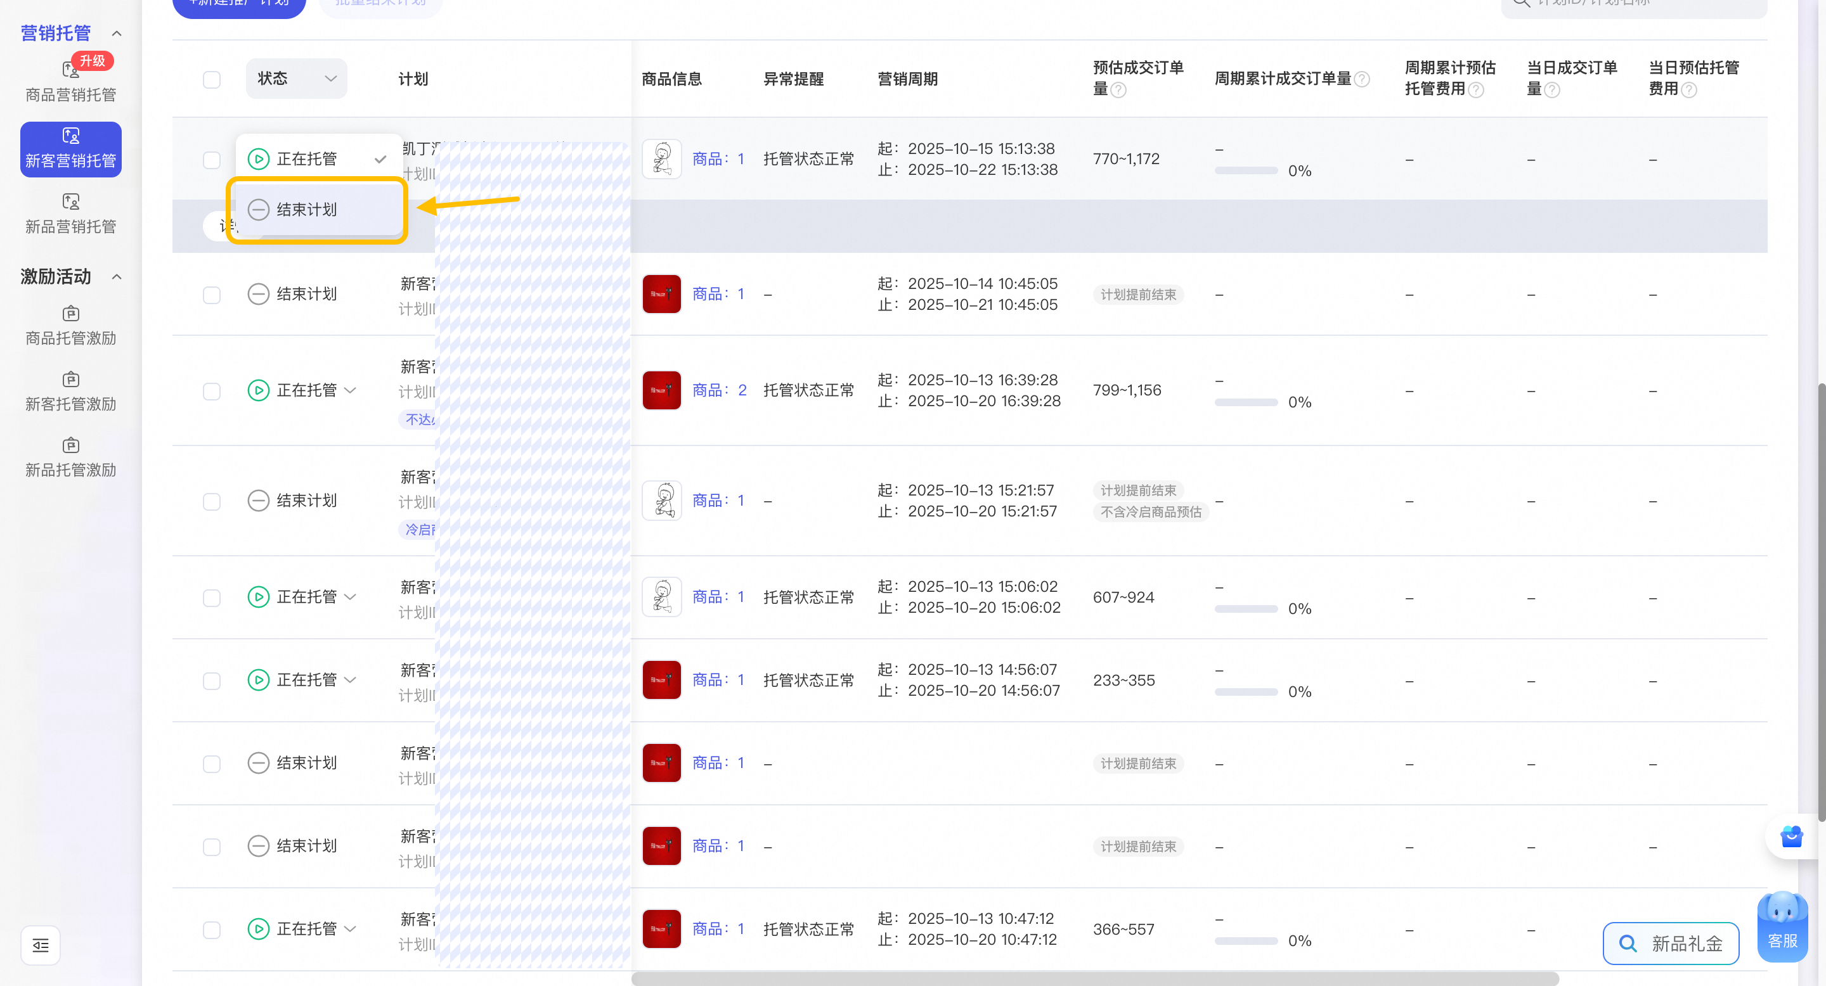This screenshot has width=1826, height=986.
Task: Click 新建推广计划 blue button
Action: pos(239,4)
